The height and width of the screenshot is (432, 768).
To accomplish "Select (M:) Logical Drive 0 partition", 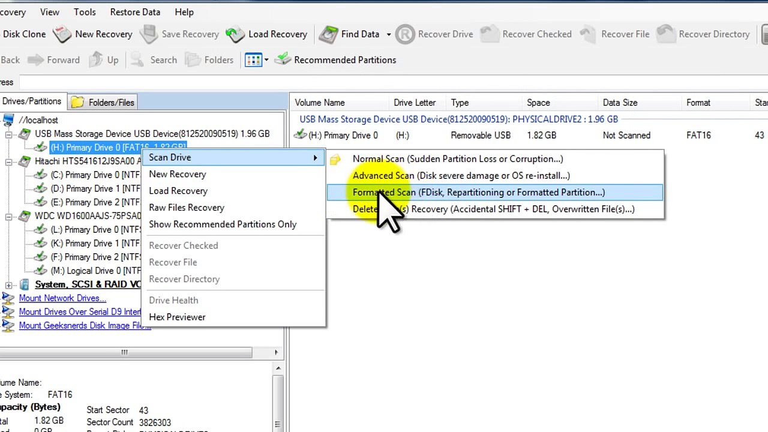I will click(x=95, y=271).
